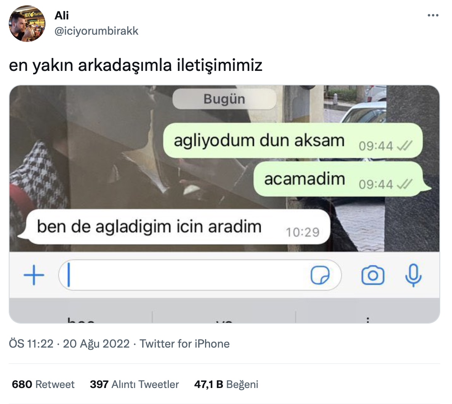
Task: Click the ÖS 11:22 · 20 Ağu 2022 timestamp
Action: [x=69, y=344]
